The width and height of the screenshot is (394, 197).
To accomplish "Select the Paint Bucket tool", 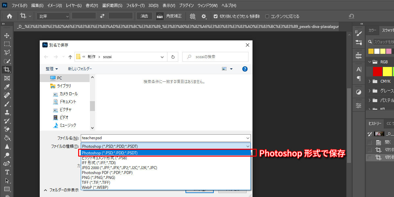I will (7, 138).
